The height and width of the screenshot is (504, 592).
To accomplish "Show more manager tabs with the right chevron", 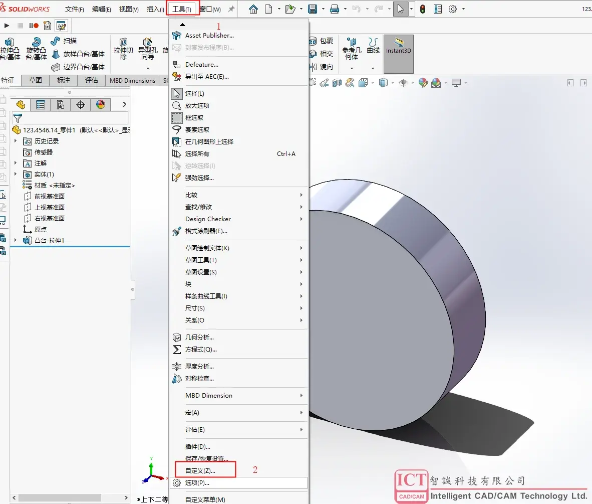I will (x=124, y=105).
